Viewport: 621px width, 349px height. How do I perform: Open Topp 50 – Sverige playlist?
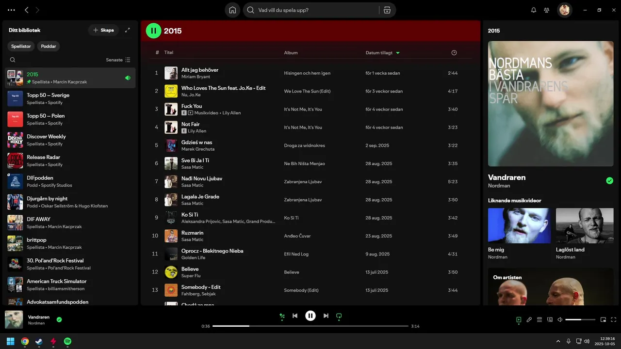coord(70,99)
